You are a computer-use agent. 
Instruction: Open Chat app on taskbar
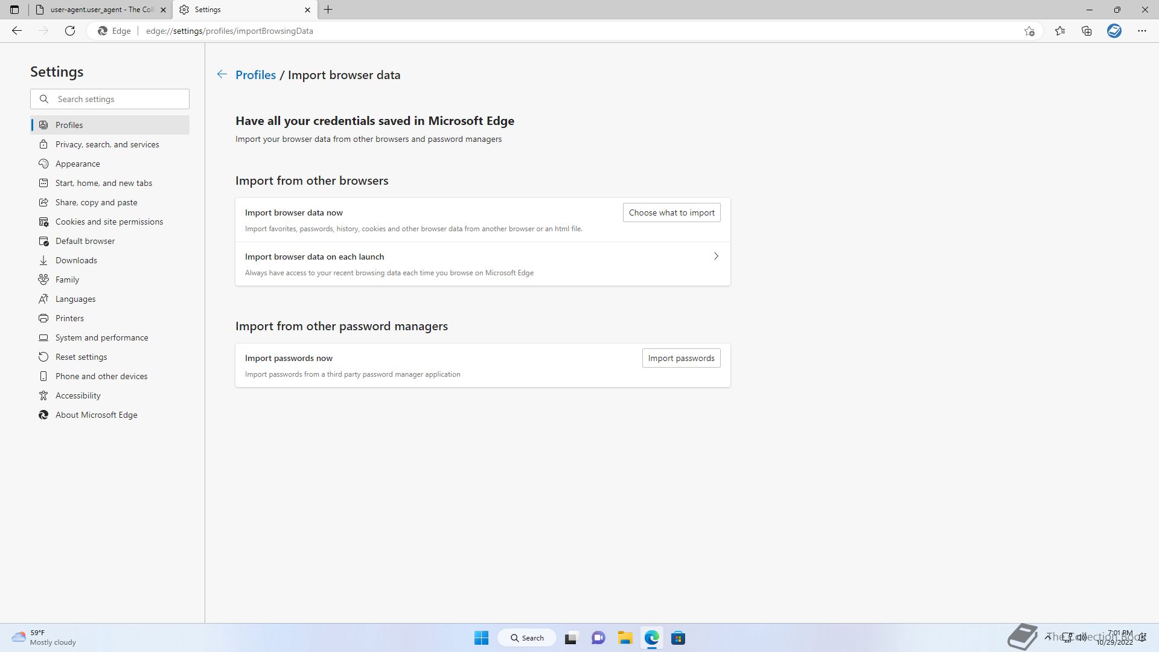tap(598, 638)
